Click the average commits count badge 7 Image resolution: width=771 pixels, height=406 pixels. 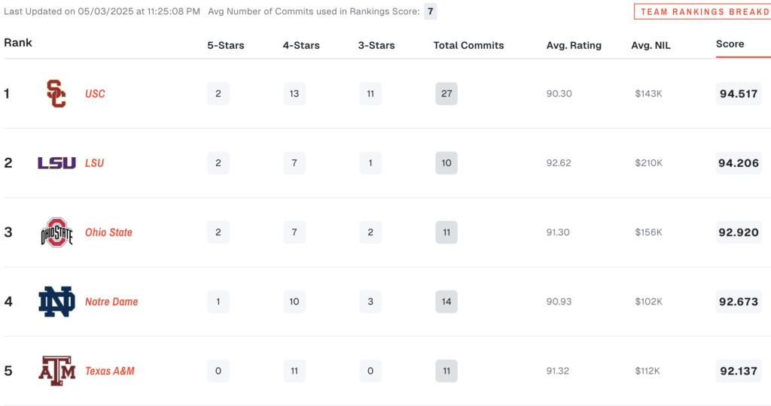pyautogui.click(x=430, y=11)
